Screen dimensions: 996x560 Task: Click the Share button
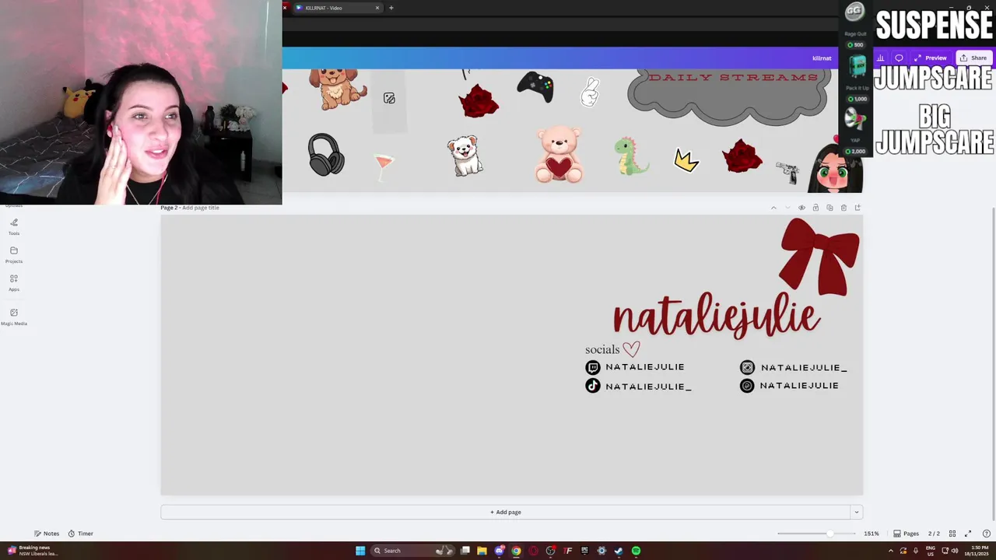click(973, 58)
